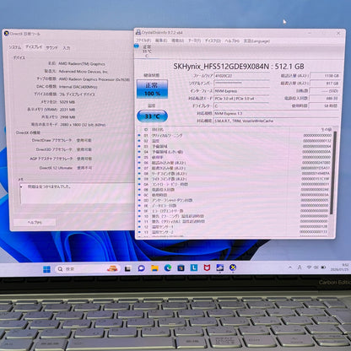The width and height of the screenshot is (351, 351).
Task: Click the 正常 100% health status button
Action: coord(152,89)
